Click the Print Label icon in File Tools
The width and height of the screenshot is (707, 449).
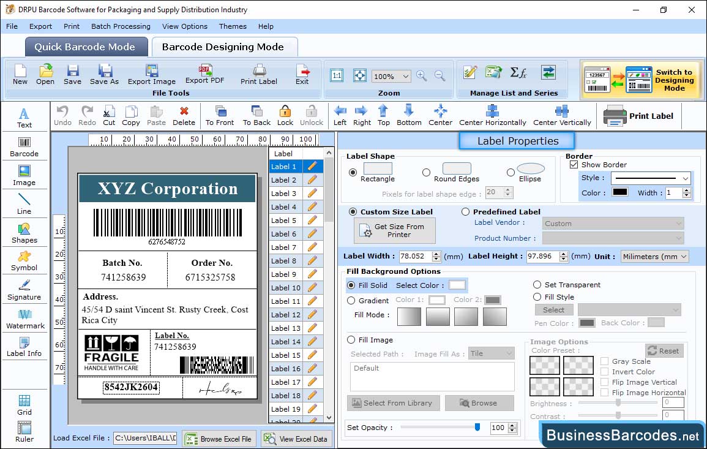tap(259, 75)
